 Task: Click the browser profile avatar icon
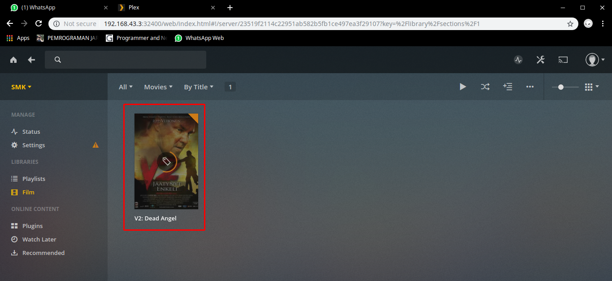point(588,24)
